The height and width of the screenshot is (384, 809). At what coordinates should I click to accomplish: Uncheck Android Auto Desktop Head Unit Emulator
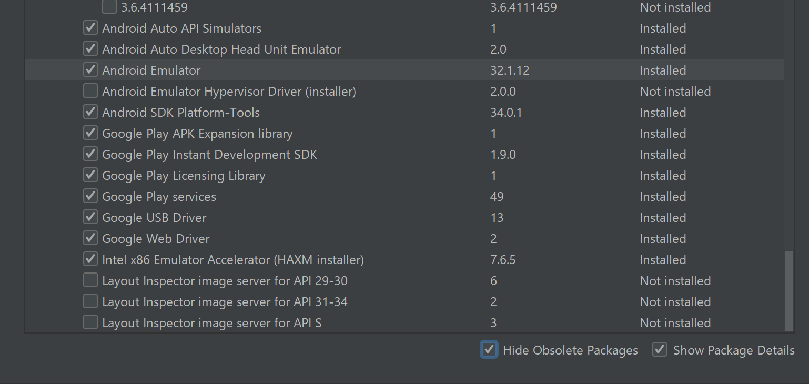(x=90, y=49)
